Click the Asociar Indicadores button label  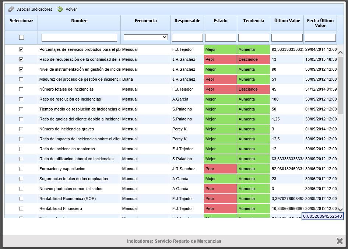click(35, 9)
